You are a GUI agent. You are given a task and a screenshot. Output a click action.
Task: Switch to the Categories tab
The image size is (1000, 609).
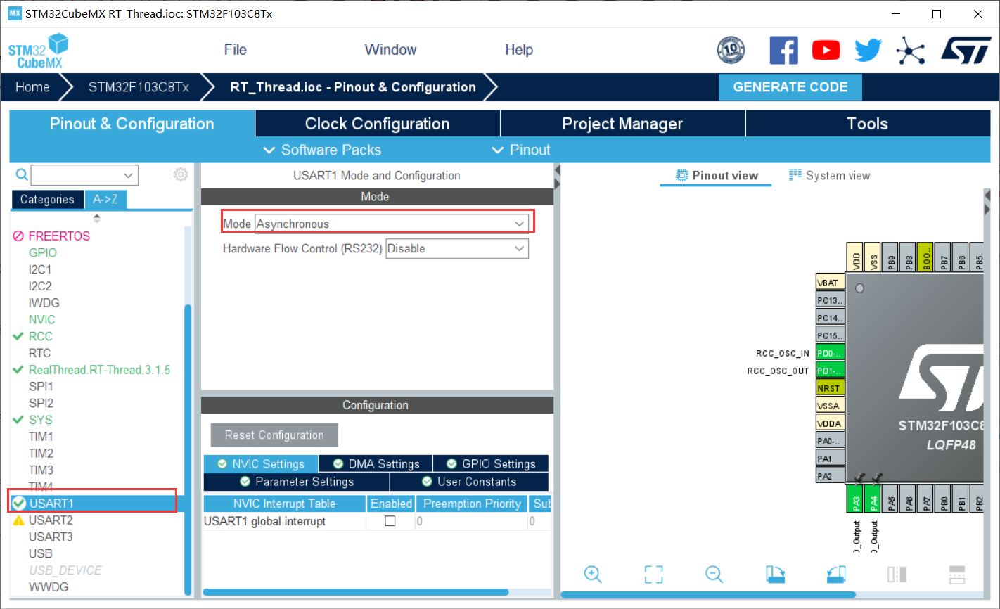[47, 200]
